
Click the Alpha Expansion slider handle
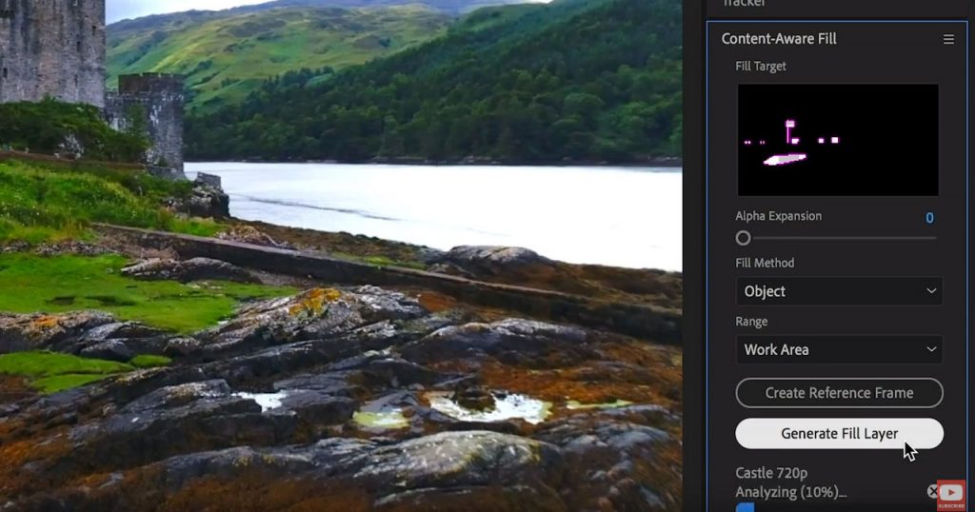click(x=743, y=238)
